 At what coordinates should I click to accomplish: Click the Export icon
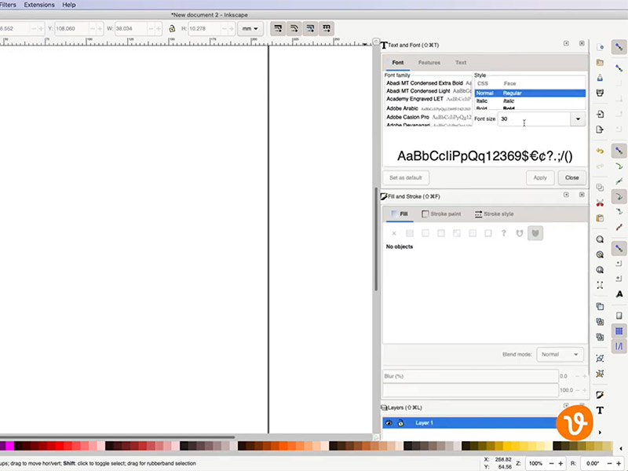click(600, 130)
